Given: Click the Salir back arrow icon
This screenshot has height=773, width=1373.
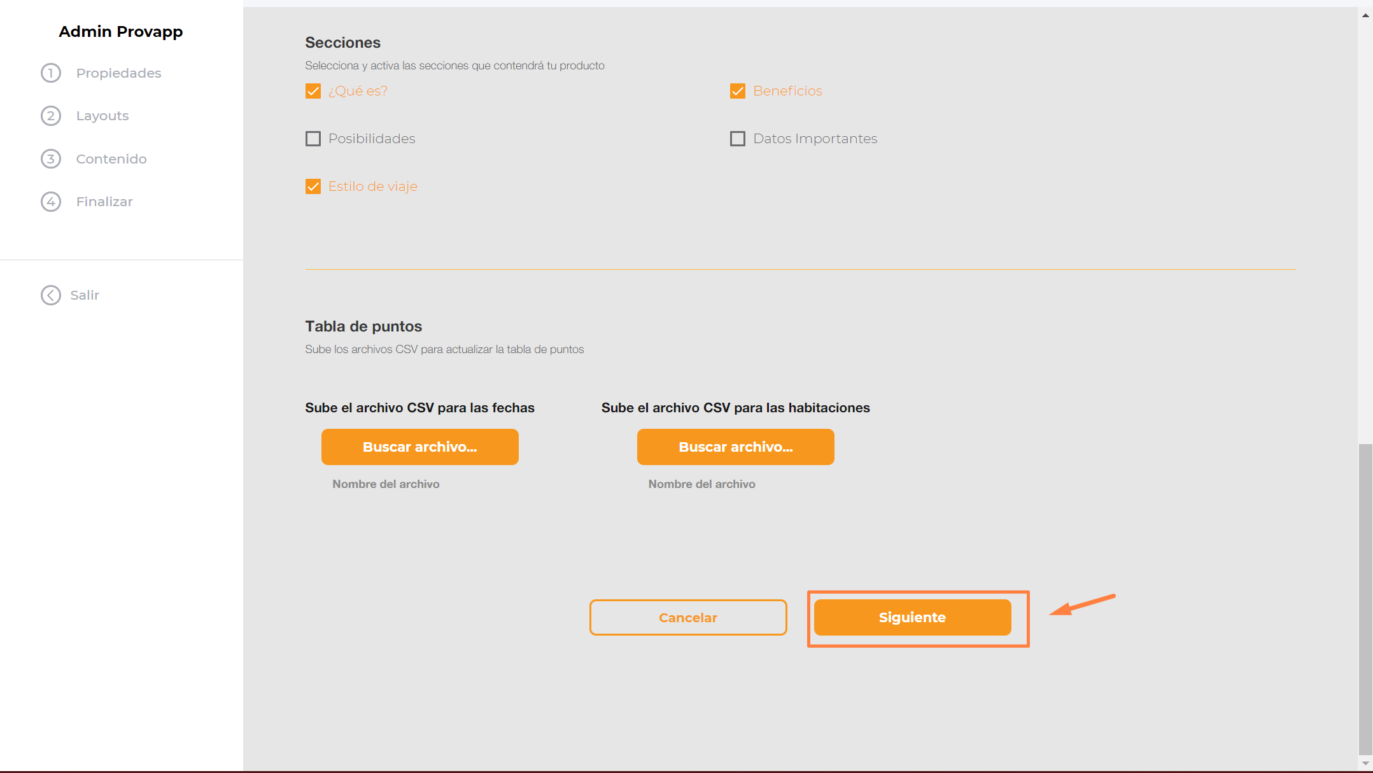Looking at the screenshot, I should click(51, 295).
